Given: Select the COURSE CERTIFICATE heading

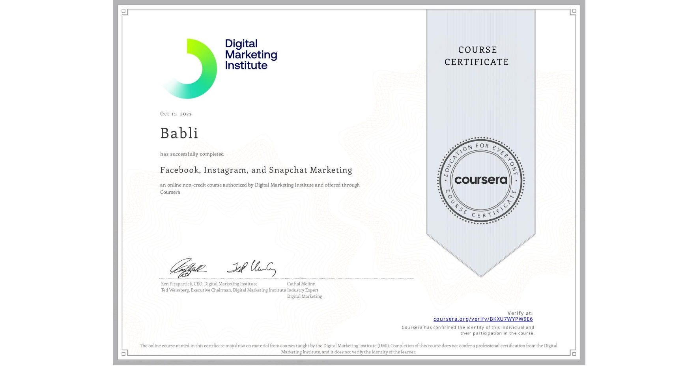Looking at the screenshot, I should click(x=478, y=56).
